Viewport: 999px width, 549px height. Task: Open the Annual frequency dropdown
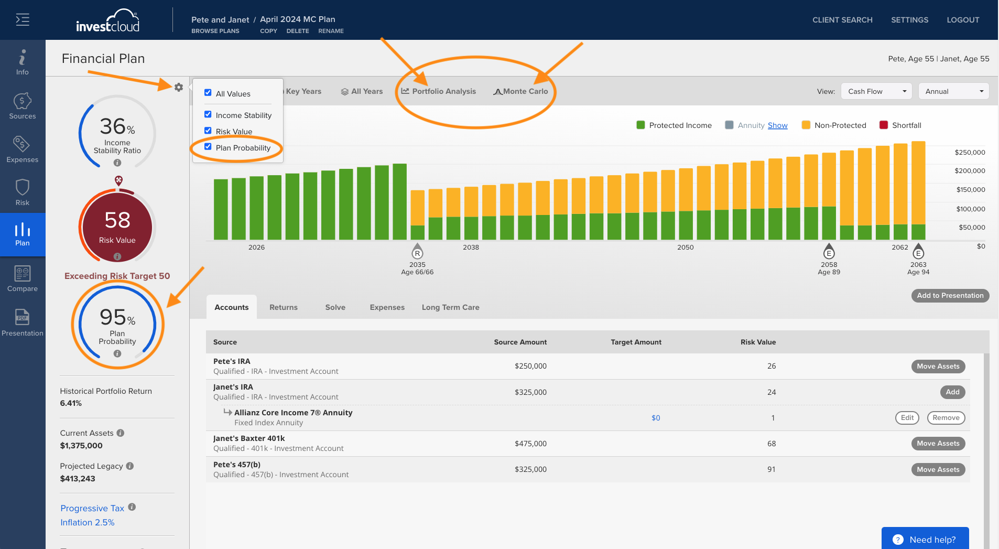click(x=953, y=91)
